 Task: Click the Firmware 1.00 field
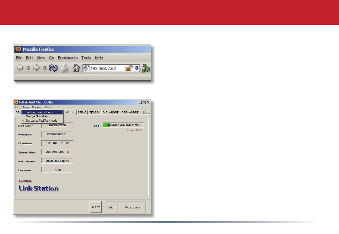[x=57, y=170]
